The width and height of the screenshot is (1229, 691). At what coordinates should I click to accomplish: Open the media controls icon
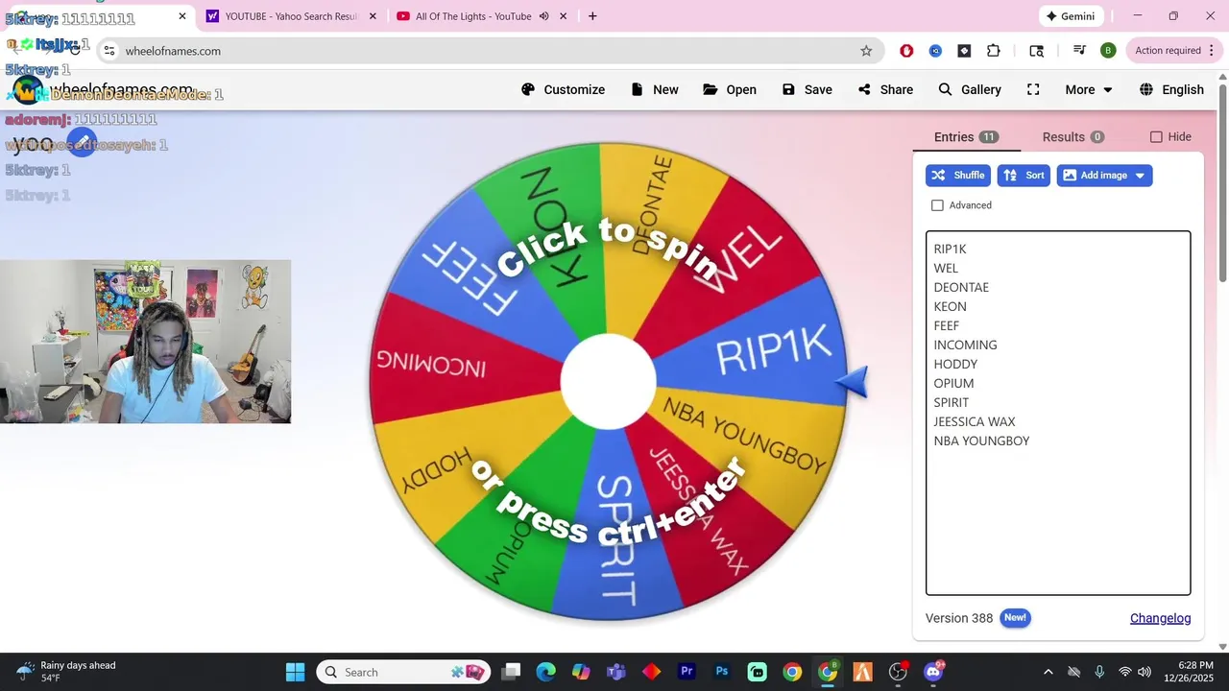[x=1079, y=51]
